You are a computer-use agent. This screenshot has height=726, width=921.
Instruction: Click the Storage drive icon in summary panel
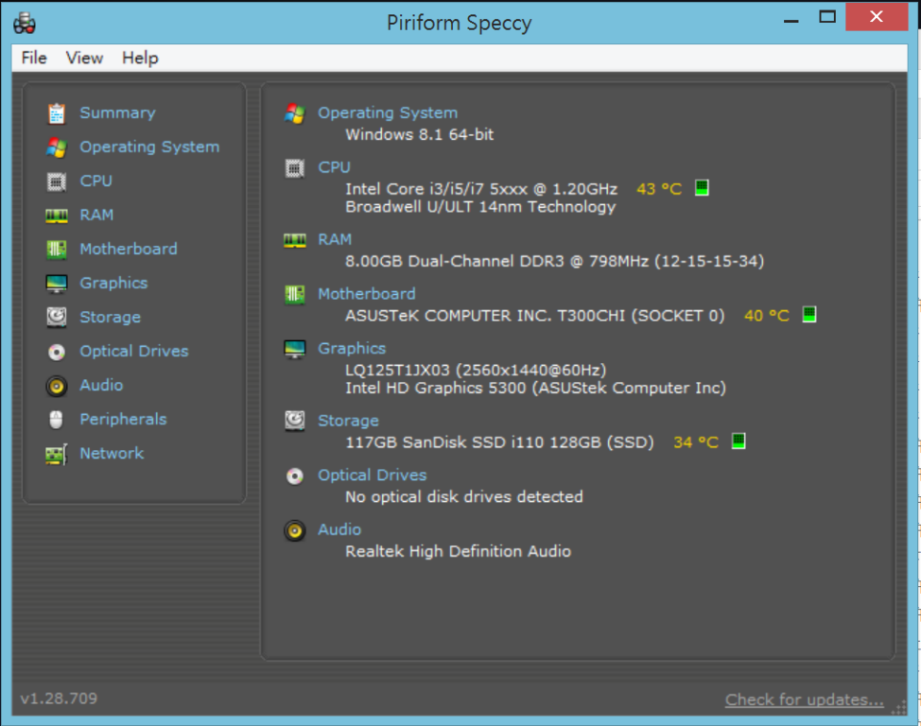click(295, 421)
